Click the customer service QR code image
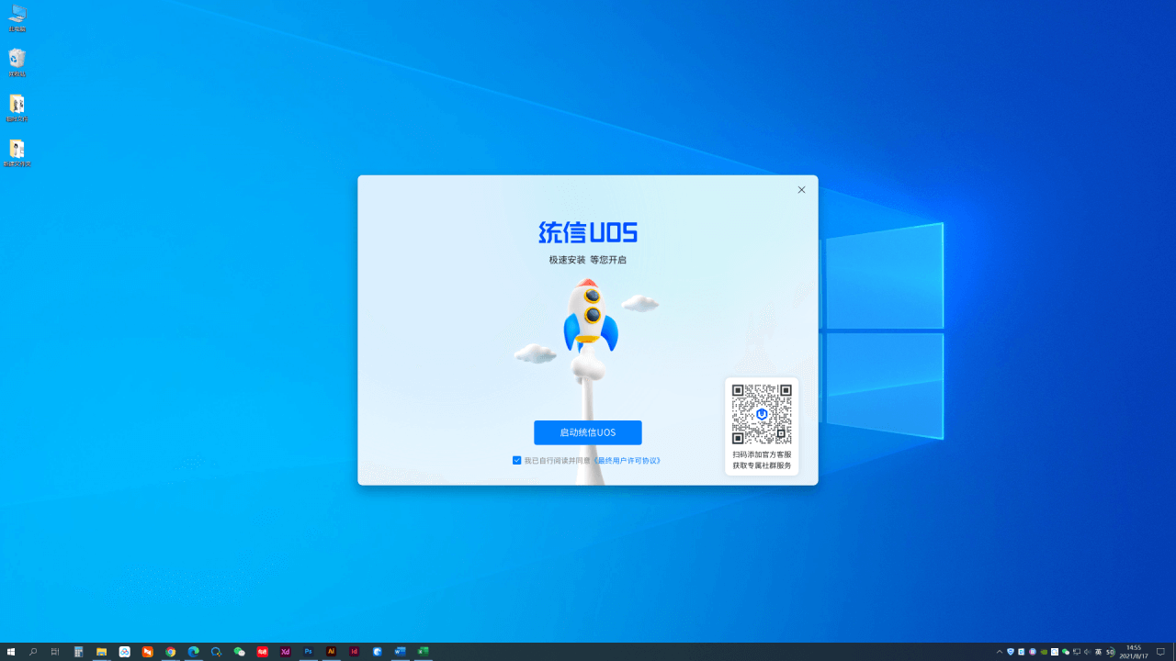 762,414
